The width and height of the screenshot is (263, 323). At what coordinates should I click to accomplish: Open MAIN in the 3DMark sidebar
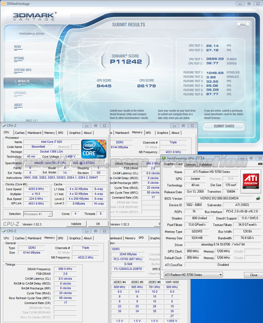point(18,47)
